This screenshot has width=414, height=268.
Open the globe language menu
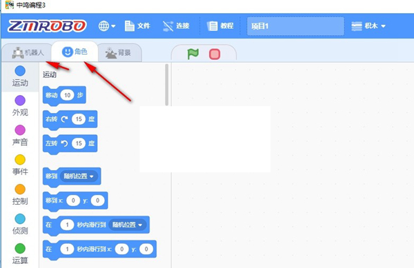(x=107, y=26)
